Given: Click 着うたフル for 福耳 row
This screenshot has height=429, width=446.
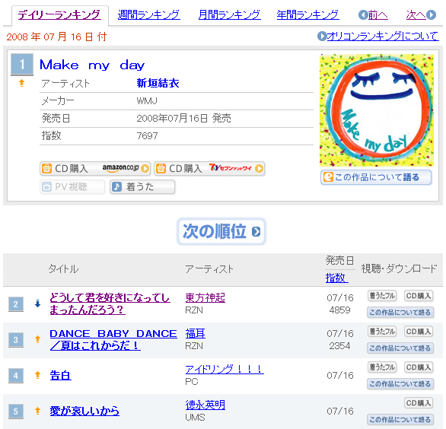Looking at the screenshot, I should 382,332.
